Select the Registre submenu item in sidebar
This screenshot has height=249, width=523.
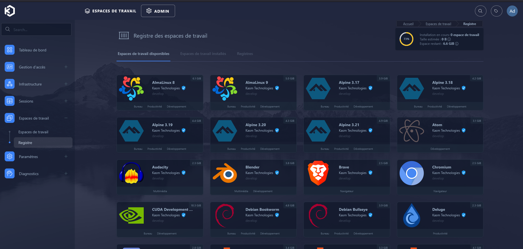[43, 143]
